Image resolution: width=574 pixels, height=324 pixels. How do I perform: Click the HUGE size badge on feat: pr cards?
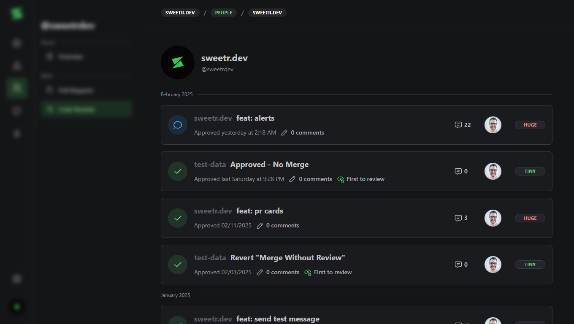pyautogui.click(x=530, y=218)
